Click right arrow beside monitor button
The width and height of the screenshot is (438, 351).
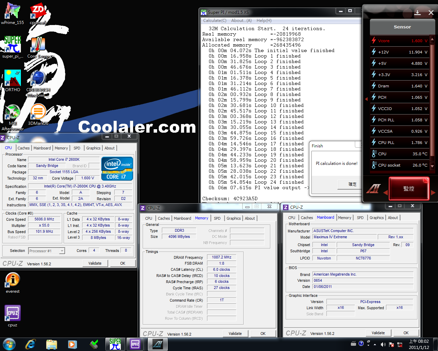pos(433,193)
